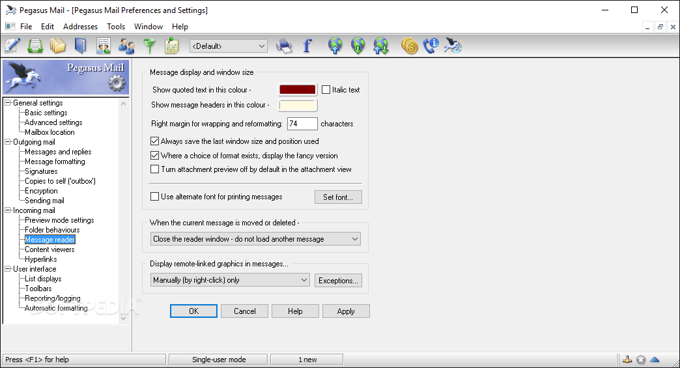
Task: Click the application icon left of File menu
Action: point(10,27)
